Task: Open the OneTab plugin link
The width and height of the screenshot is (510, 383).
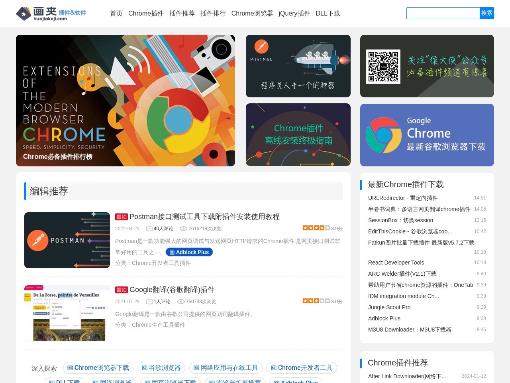Action: 421,285
